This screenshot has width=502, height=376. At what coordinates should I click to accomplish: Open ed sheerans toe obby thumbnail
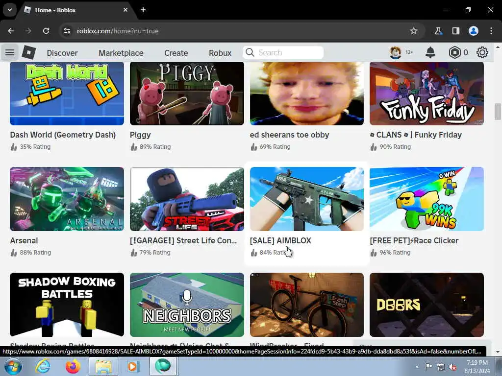307,94
